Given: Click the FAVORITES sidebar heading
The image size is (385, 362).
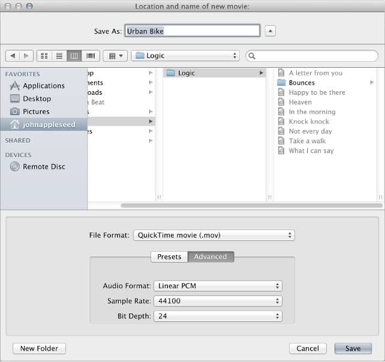Looking at the screenshot, I should (x=22, y=74).
